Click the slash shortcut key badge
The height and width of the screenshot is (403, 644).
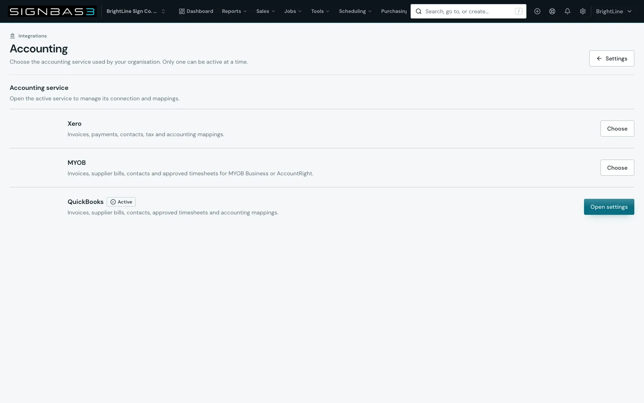coord(519,11)
